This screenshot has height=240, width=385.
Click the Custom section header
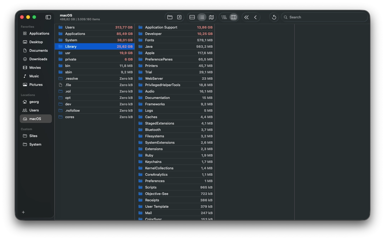point(26,129)
